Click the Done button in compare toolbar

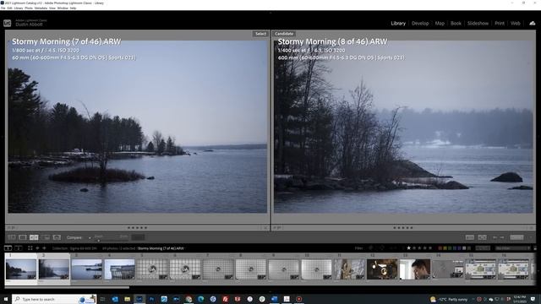pyautogui.click(x=516, y=237)
